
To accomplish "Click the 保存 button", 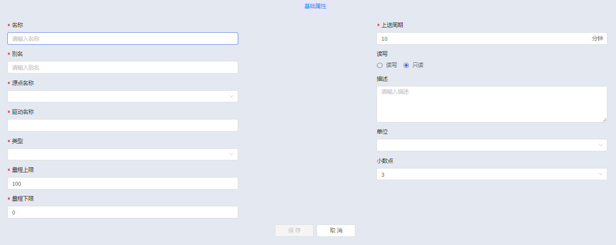I will point(294,230).
